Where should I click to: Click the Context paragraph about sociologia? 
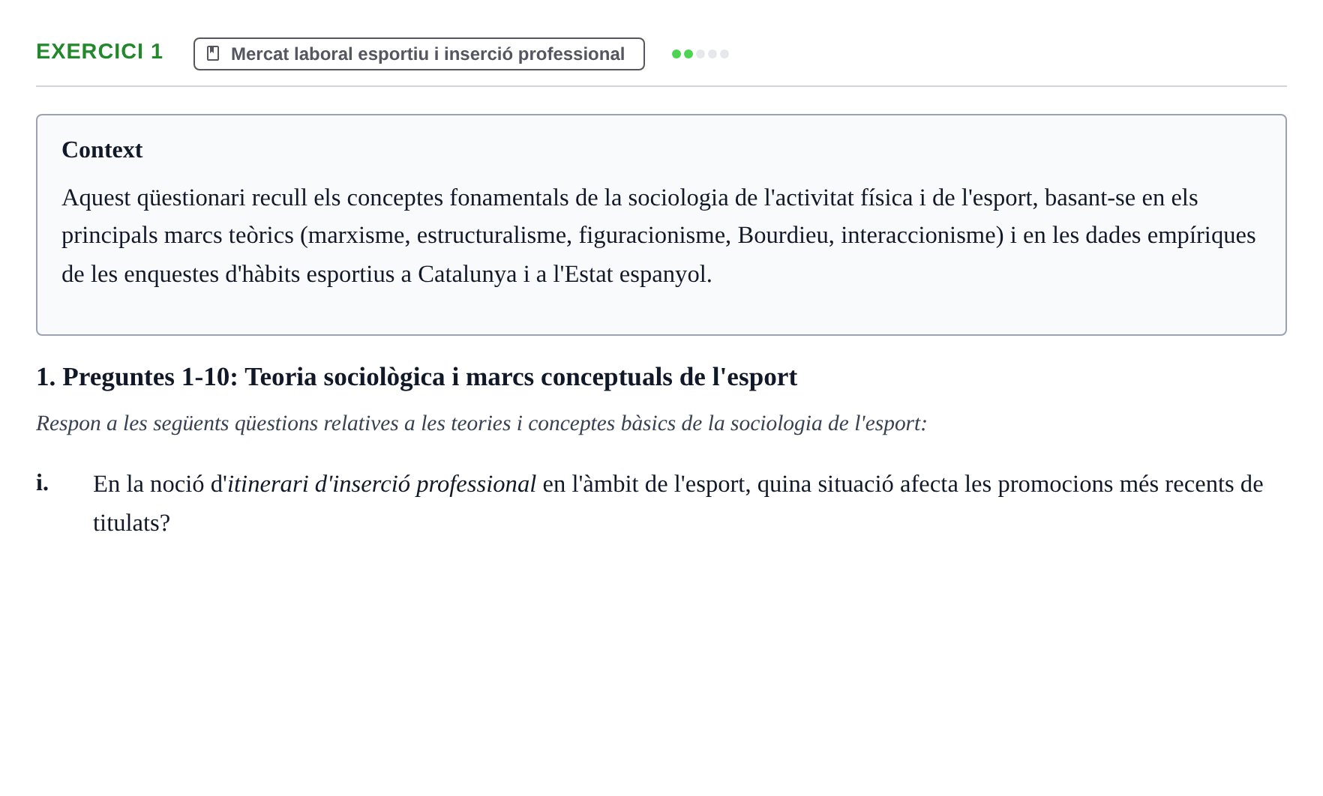[x=658, y=236]
